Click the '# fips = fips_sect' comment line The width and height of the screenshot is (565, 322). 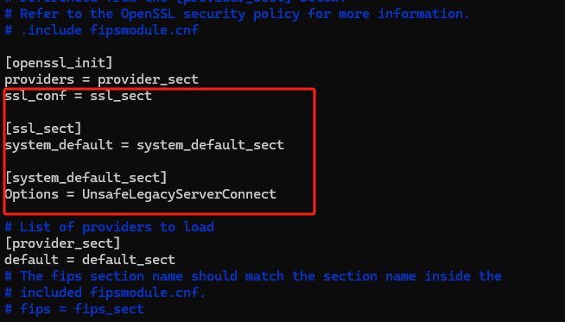pos(74,309)
